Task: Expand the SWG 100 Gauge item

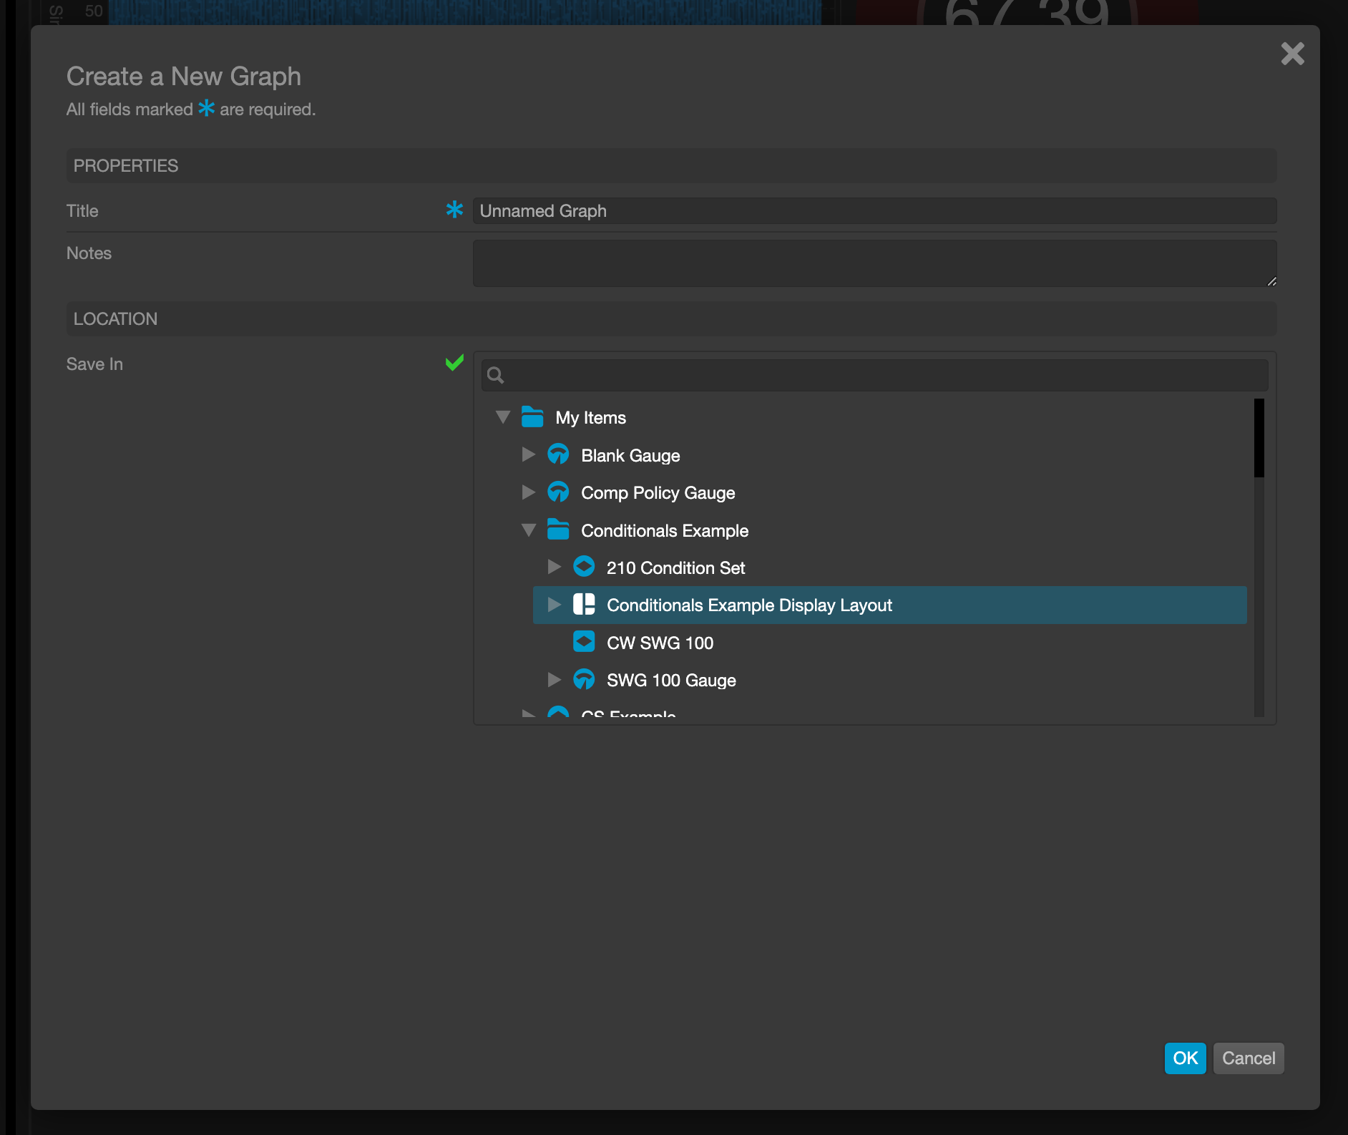Action: click(x=555, y=680)
